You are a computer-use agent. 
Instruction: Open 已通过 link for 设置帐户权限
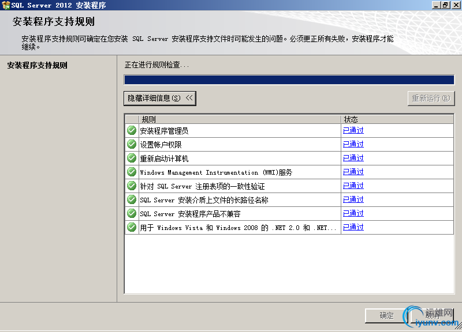coord(353,144)
